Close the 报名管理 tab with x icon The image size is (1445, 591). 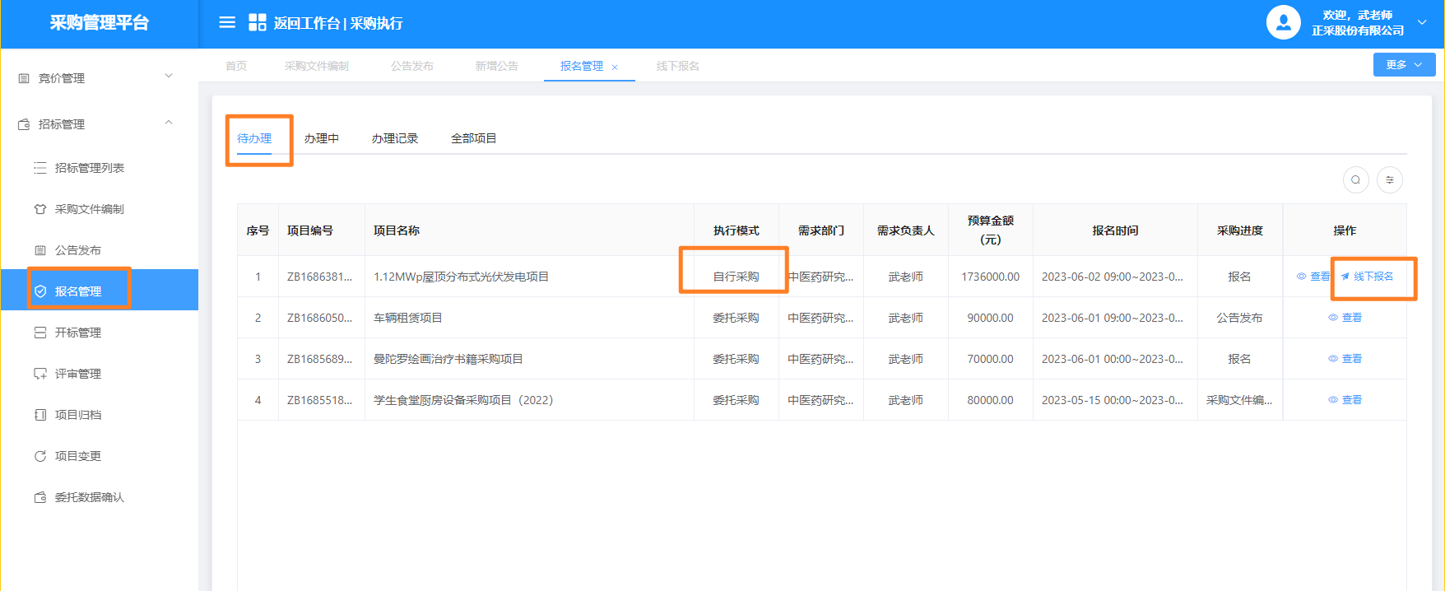coord(615,67)
